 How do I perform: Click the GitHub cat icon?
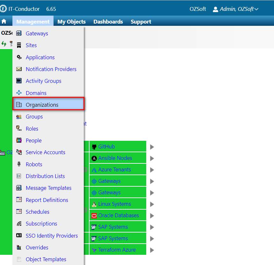pos(94,147)
